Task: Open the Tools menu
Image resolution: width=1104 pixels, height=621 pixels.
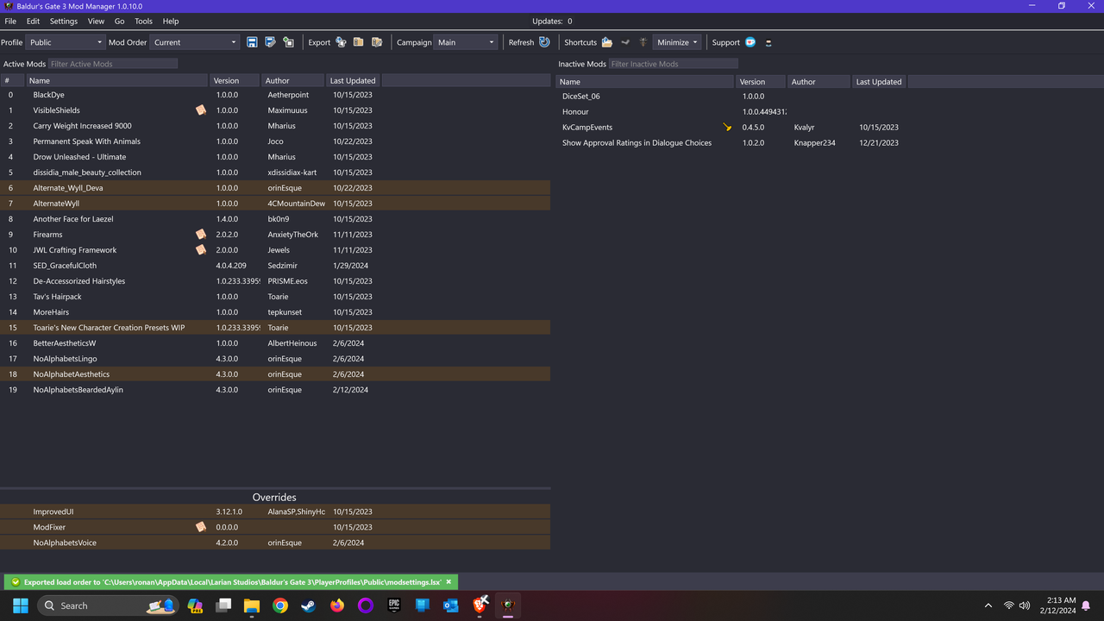Action: pyautogui.click(x=143, y=21)
